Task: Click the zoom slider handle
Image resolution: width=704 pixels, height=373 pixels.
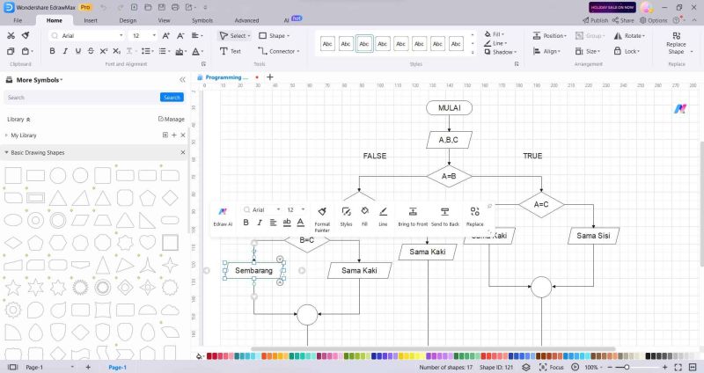Action: (627, 367)
